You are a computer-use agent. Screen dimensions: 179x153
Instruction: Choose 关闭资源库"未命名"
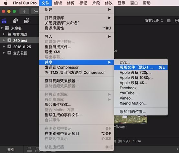[x=77, y=23]
